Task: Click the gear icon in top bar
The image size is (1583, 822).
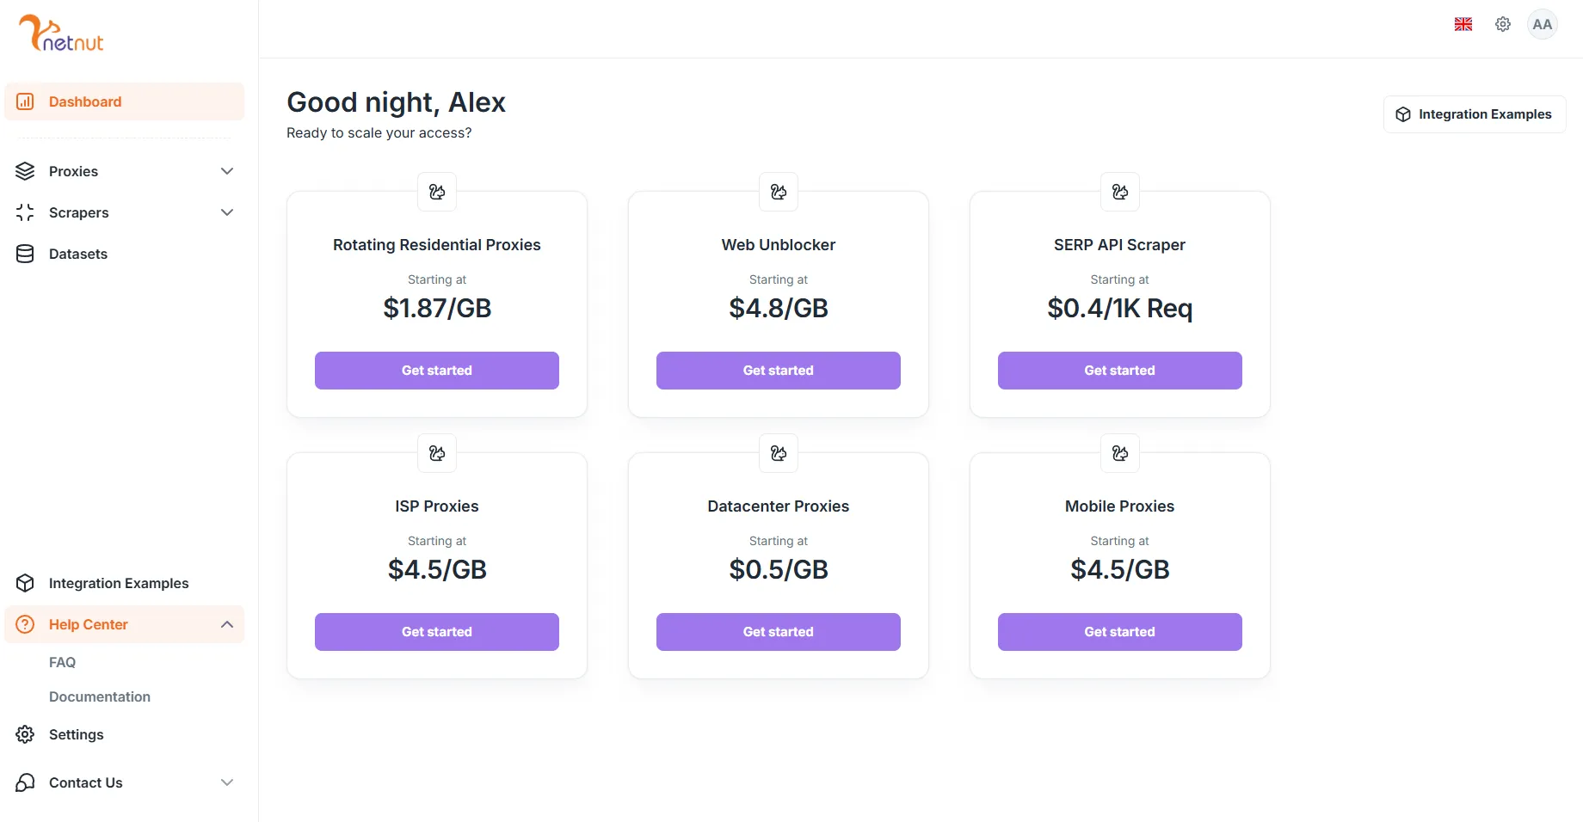Action: tap(1503, 24)
